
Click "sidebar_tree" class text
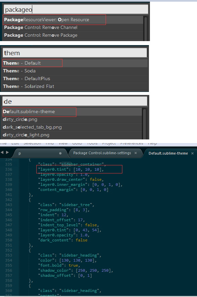[x=77, y=205]
